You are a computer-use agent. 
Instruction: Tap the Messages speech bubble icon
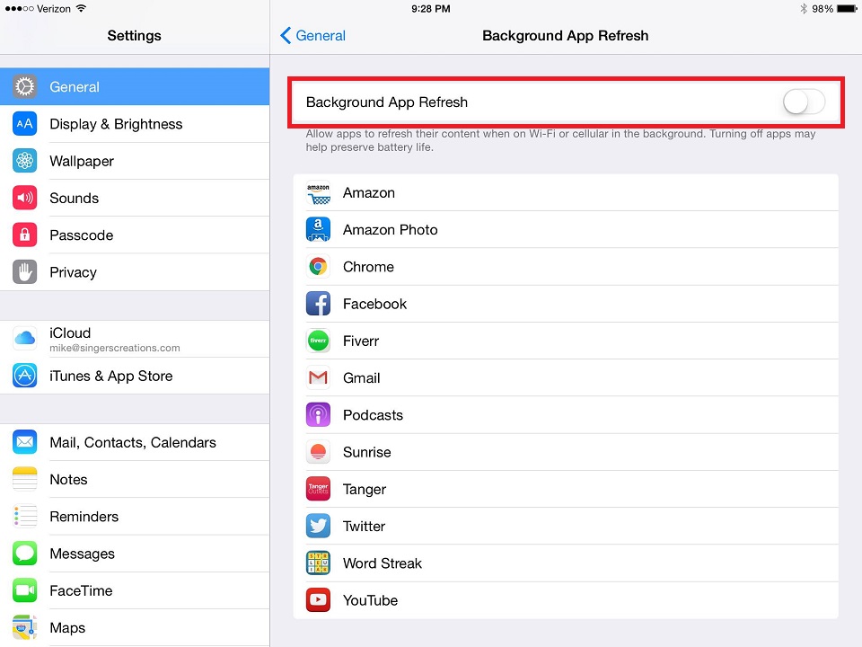click(25, 554)
